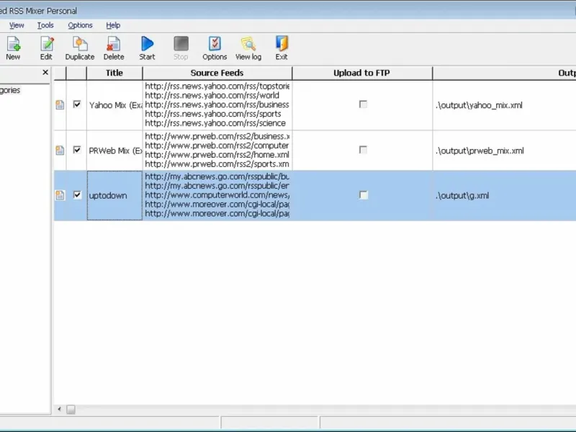Image resolution: width=576 pixels, height=432 pixels.
Task: Click the prweb.com/rss2/home.xml feed URL
Action: tap(217, 155)
